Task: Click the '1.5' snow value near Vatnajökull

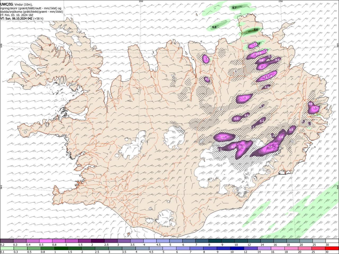Action: (270, 147)
